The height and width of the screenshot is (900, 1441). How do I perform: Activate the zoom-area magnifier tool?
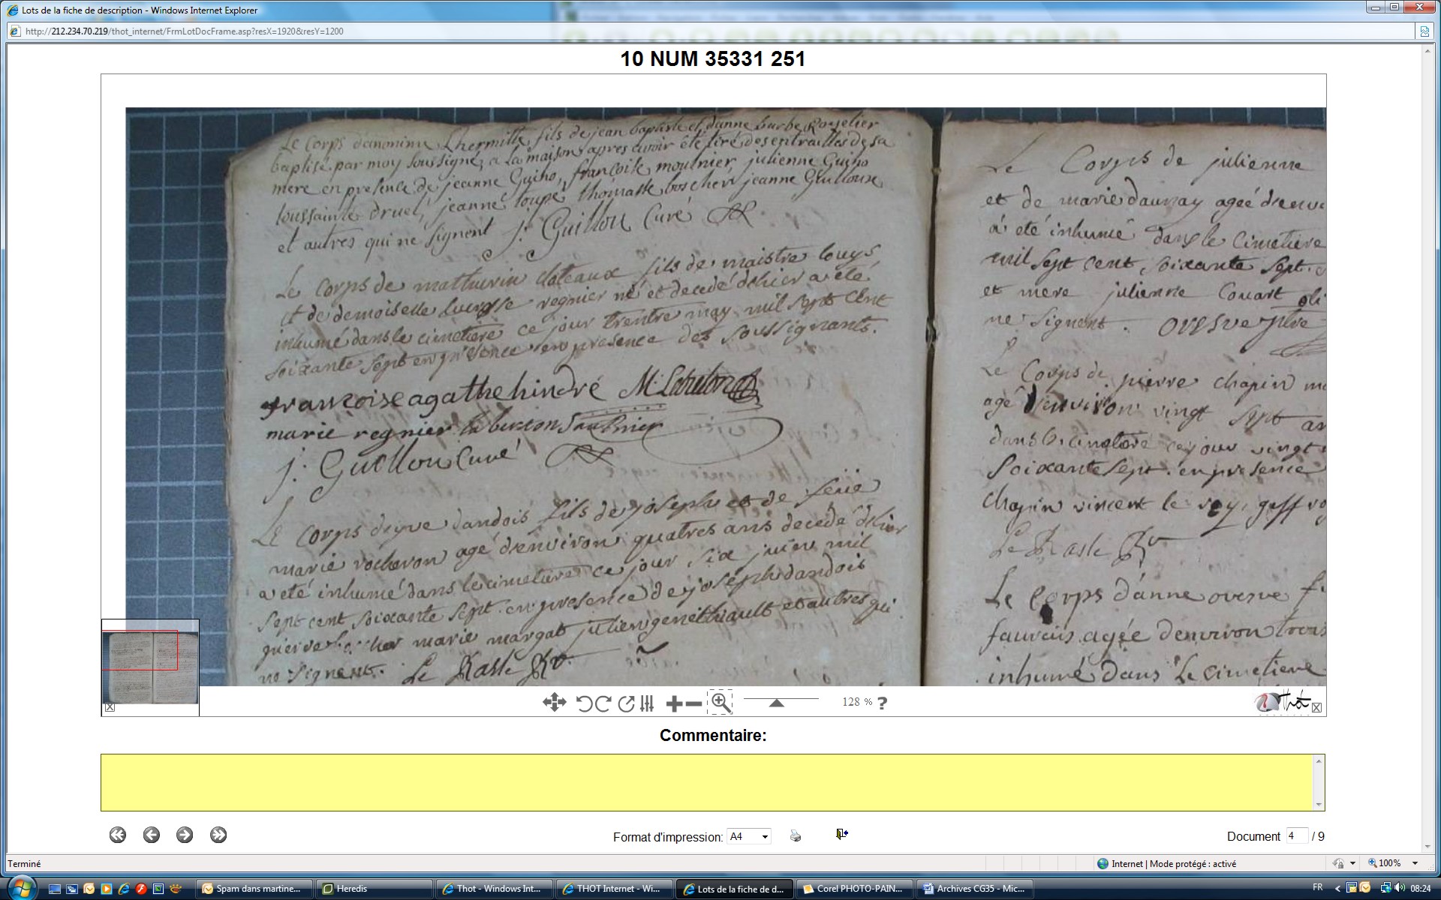(720, 702)
